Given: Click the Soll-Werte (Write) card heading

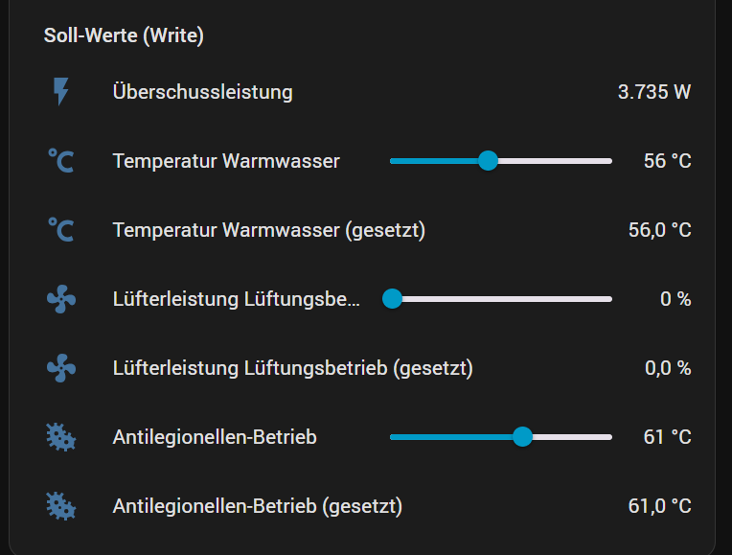Looking at the screenshot, I should 124,35.
